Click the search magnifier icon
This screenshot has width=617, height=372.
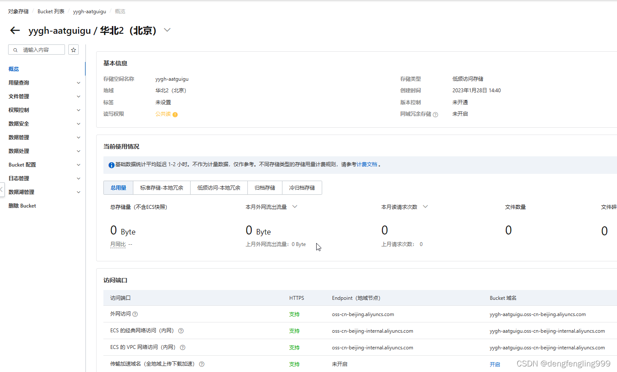[15, 50]
